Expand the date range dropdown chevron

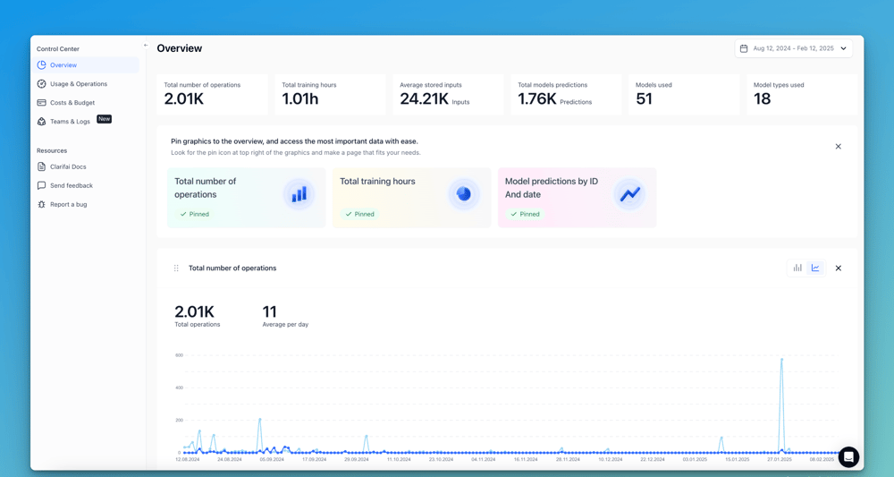(843, 49)
